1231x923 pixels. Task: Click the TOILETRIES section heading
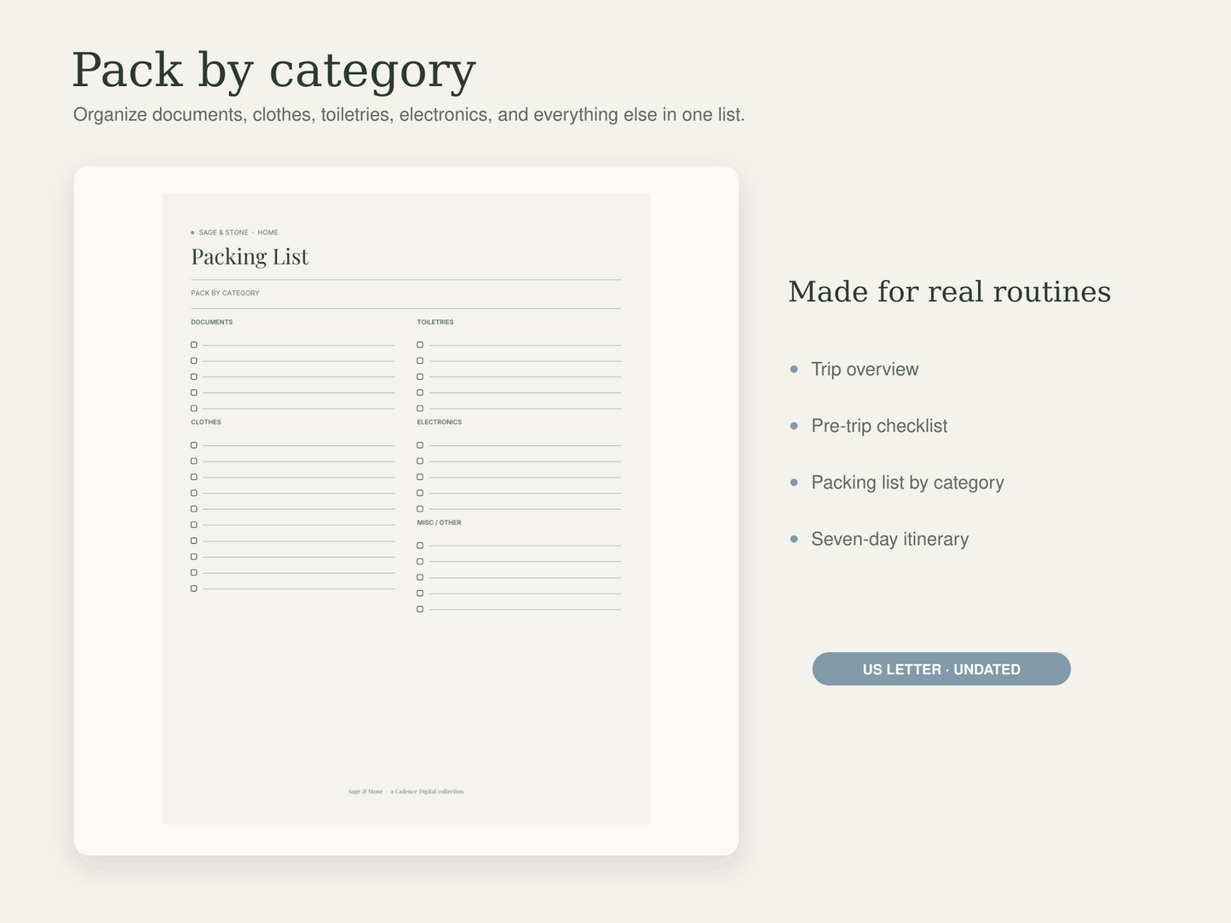click(x=435, y=322)
